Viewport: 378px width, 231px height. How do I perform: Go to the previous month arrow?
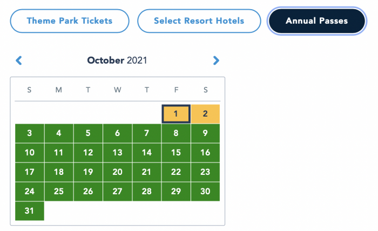point(19,60)
